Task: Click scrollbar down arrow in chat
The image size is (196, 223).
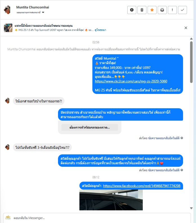Action: coord(191,208)
